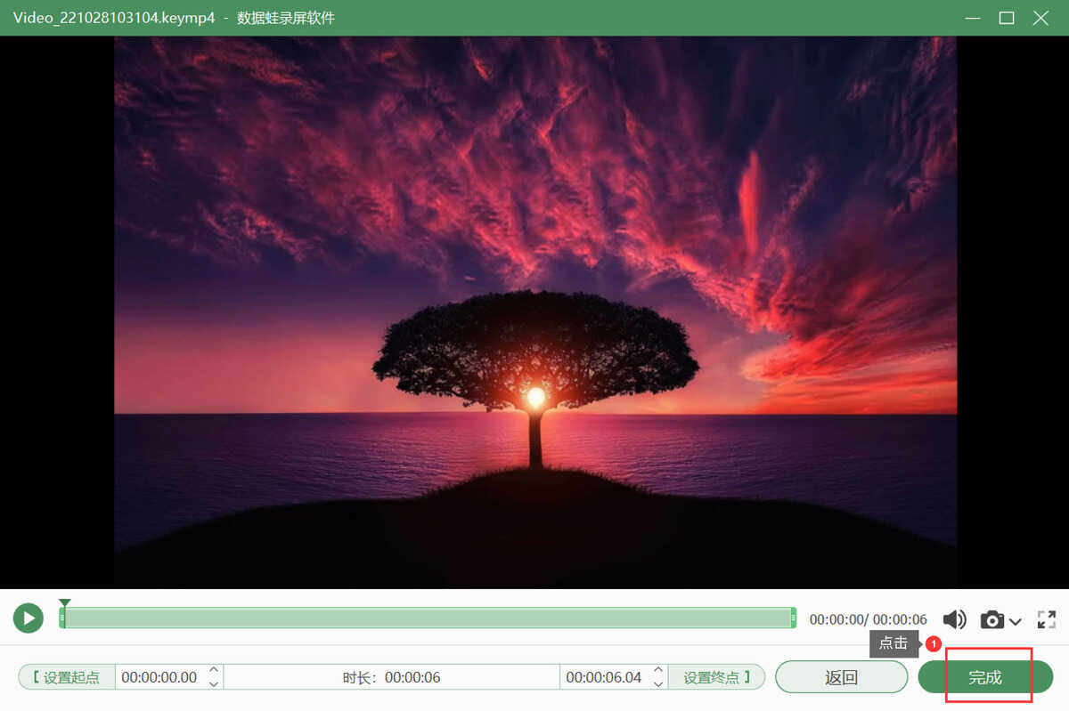Increase end time with up arrow

[658, 670]
